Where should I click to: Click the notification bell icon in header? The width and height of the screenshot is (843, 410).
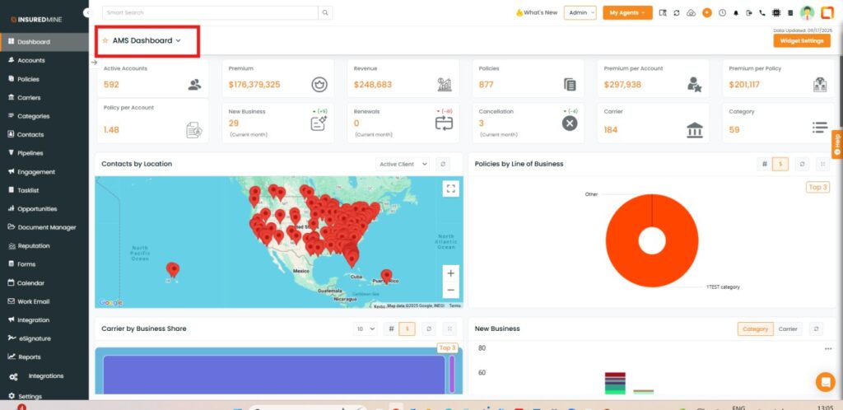click(735, 13)
